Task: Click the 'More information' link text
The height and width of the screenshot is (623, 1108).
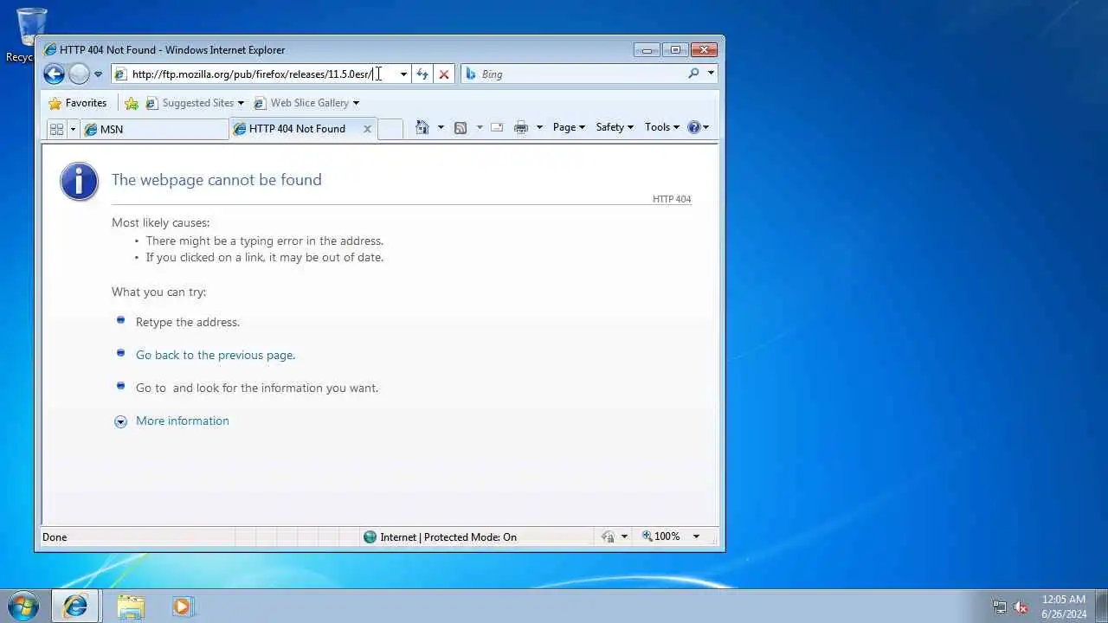Action: (183, 421)
